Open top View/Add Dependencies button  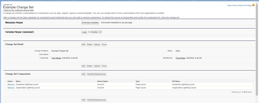pyautogui.click(x=96, y=74)
